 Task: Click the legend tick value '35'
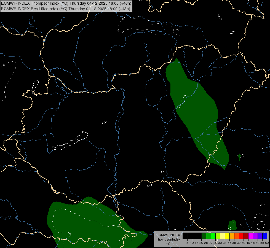(234, 243)
